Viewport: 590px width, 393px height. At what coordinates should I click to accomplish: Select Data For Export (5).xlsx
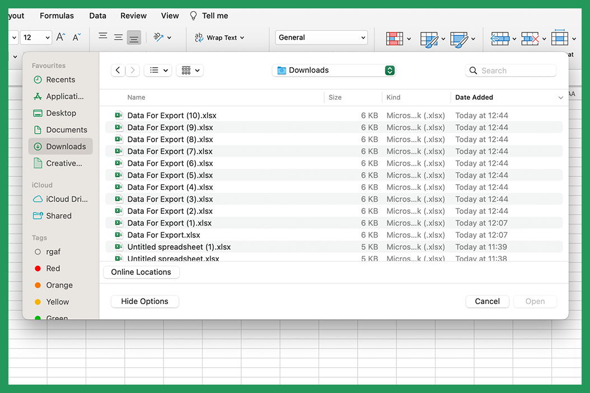169,175
